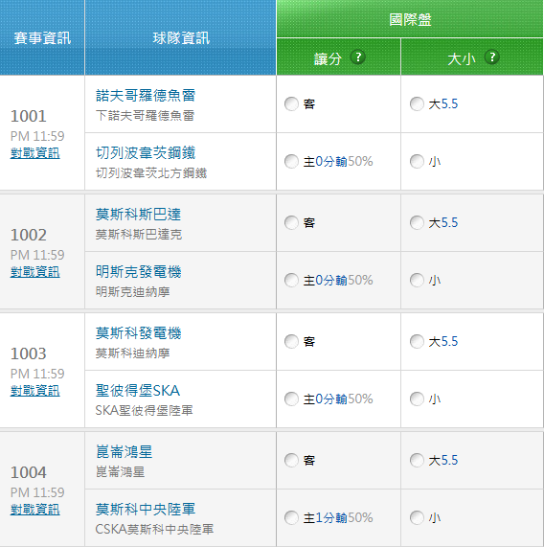Open 對戰資訊 link for match 1002
Viewport: 544px width, 547px height.
coord(35,272)
